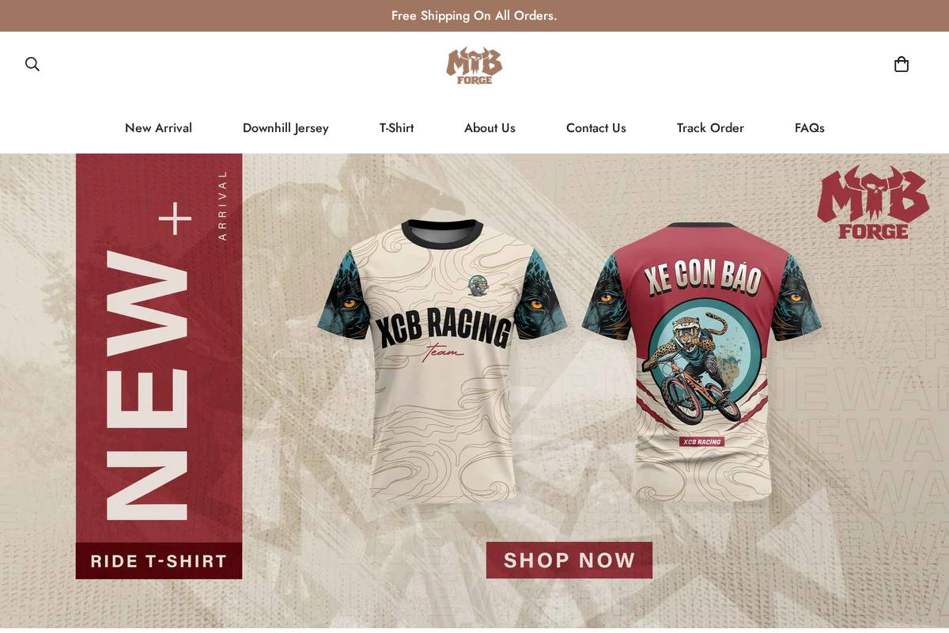Click the red MTB Forge banner logo
The height and width of the screenshot is (633, 949).
click(x=873, y=203)
